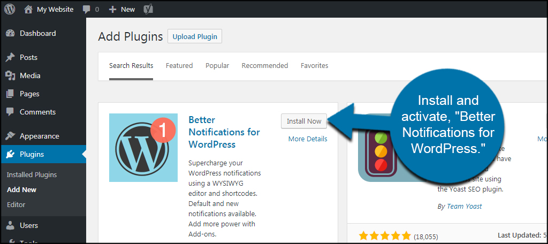Click the Users person icon
The width and height of the screenshot is (548, 244).
tap(11, 225)
